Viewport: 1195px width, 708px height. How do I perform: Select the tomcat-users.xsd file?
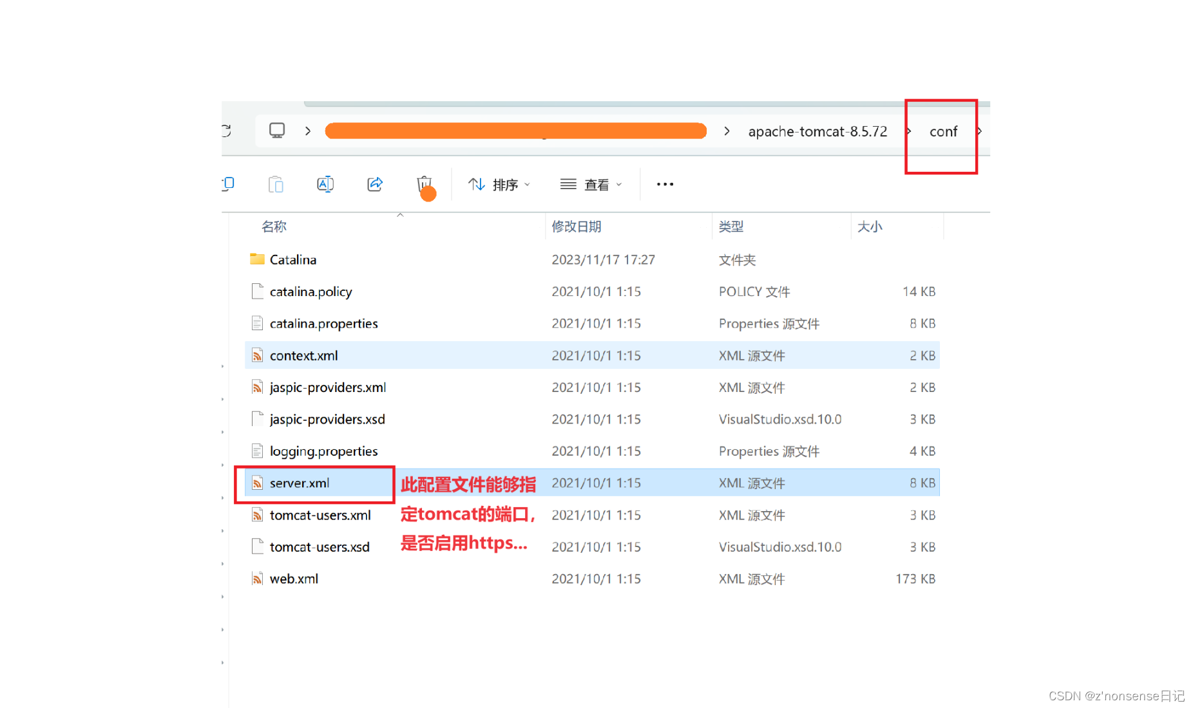(x=592, y=546)
